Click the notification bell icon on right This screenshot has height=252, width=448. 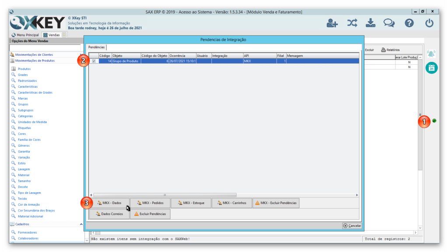pyautogui.click(x=431, y=54)
